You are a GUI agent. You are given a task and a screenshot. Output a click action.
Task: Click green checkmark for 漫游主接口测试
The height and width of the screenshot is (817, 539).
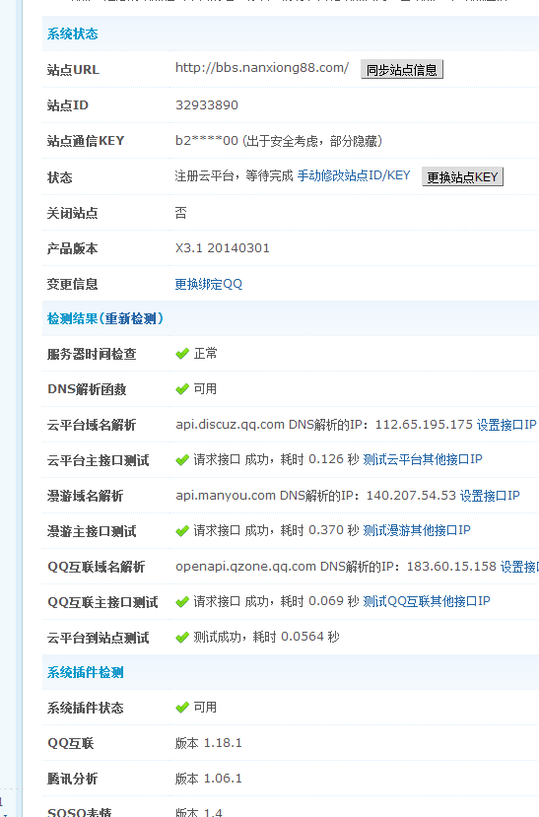[x=182, y=531]
